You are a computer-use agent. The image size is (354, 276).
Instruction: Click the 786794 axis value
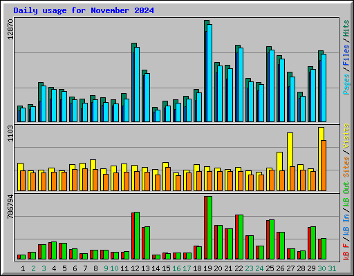click(x=10, y=207)
